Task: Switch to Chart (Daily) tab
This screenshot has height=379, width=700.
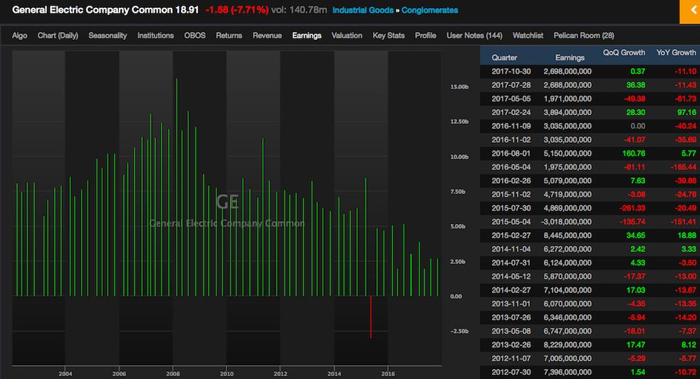Action: tap(58, 36)
